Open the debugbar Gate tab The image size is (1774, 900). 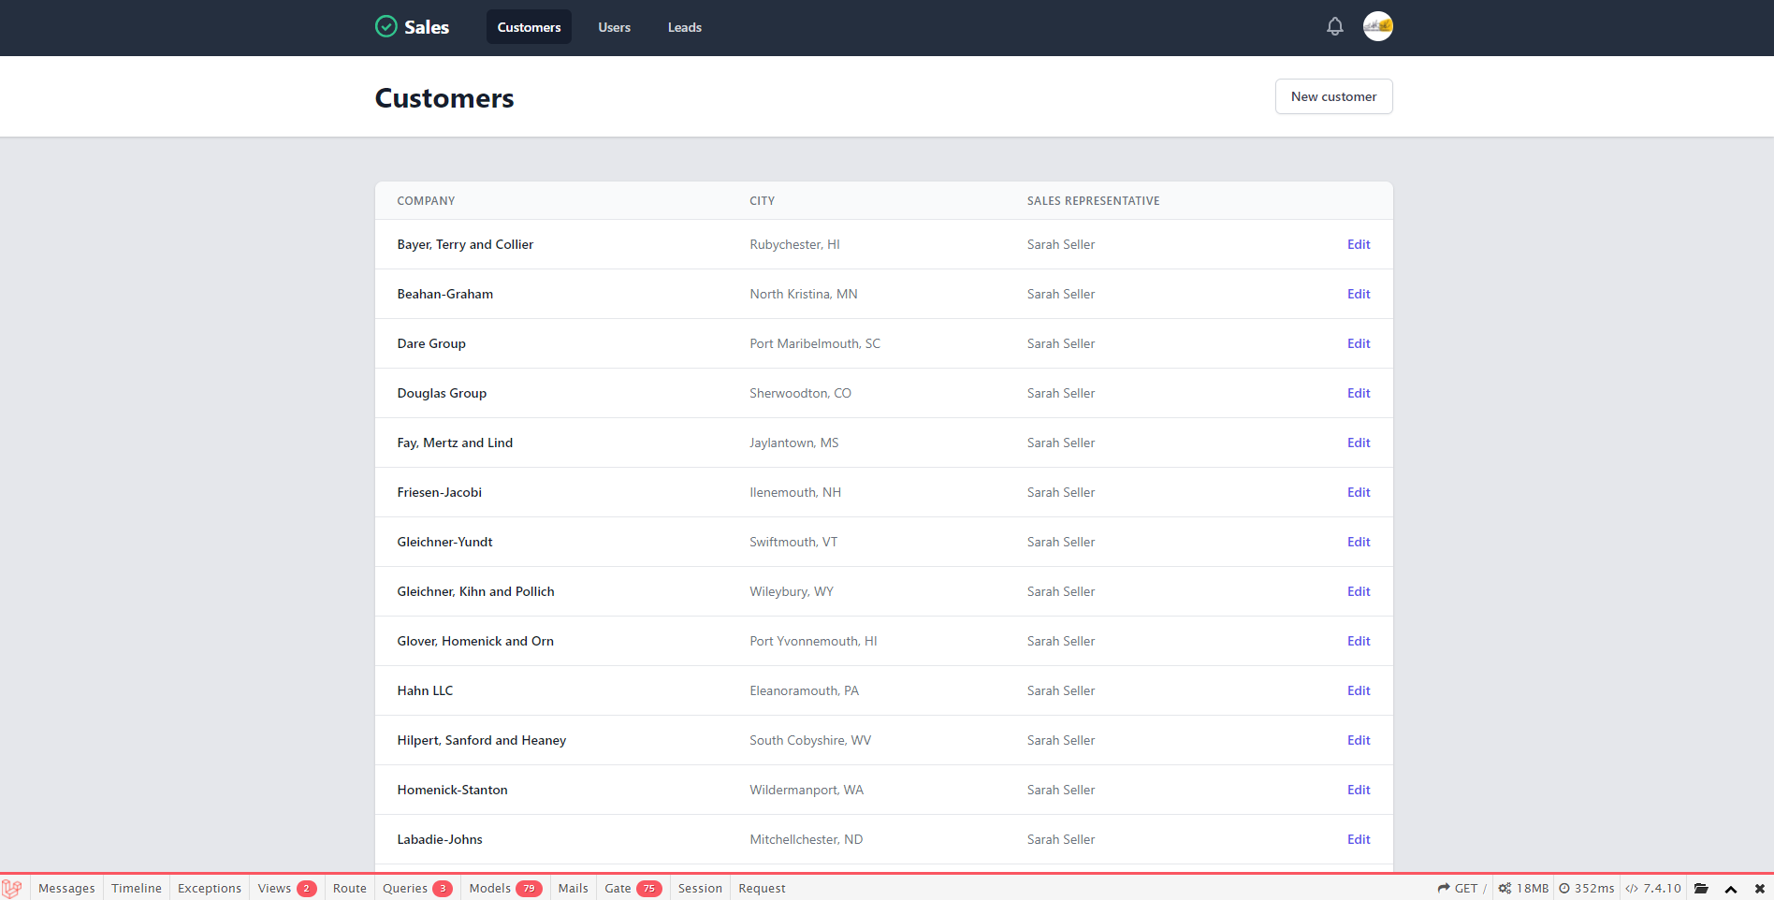633,888
